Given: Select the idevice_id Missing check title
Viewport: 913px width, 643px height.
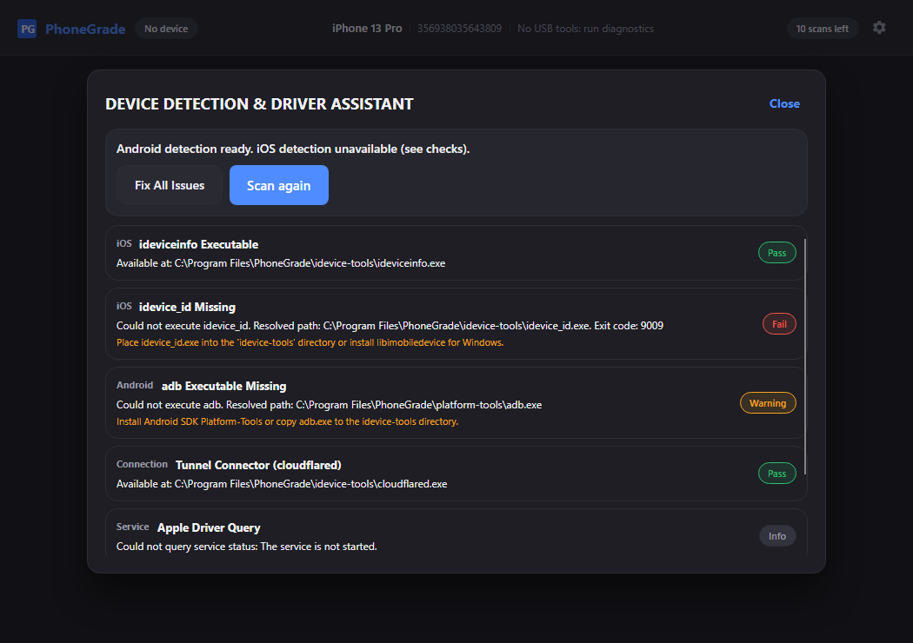Looking at the screenshot, I should (187, 308).
